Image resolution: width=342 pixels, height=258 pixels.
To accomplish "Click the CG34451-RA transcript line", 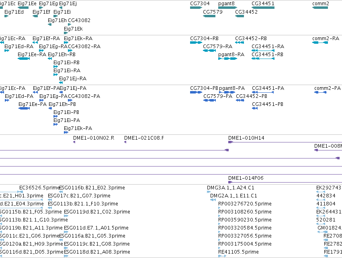I will click(263, 51).
